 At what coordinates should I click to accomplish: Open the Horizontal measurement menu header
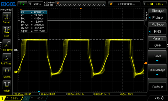(x=6, y=10)
